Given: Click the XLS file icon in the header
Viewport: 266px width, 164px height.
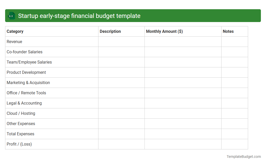Looking at the screenshot, I should 11,16.
